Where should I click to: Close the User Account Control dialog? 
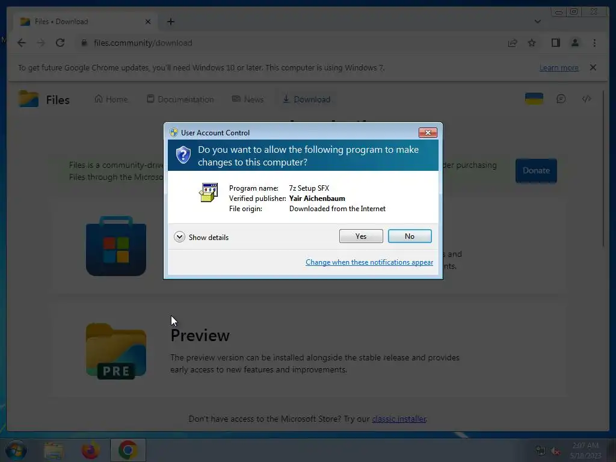[428, 133]
